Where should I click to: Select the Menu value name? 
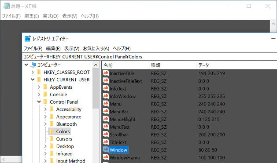[115, 104]
